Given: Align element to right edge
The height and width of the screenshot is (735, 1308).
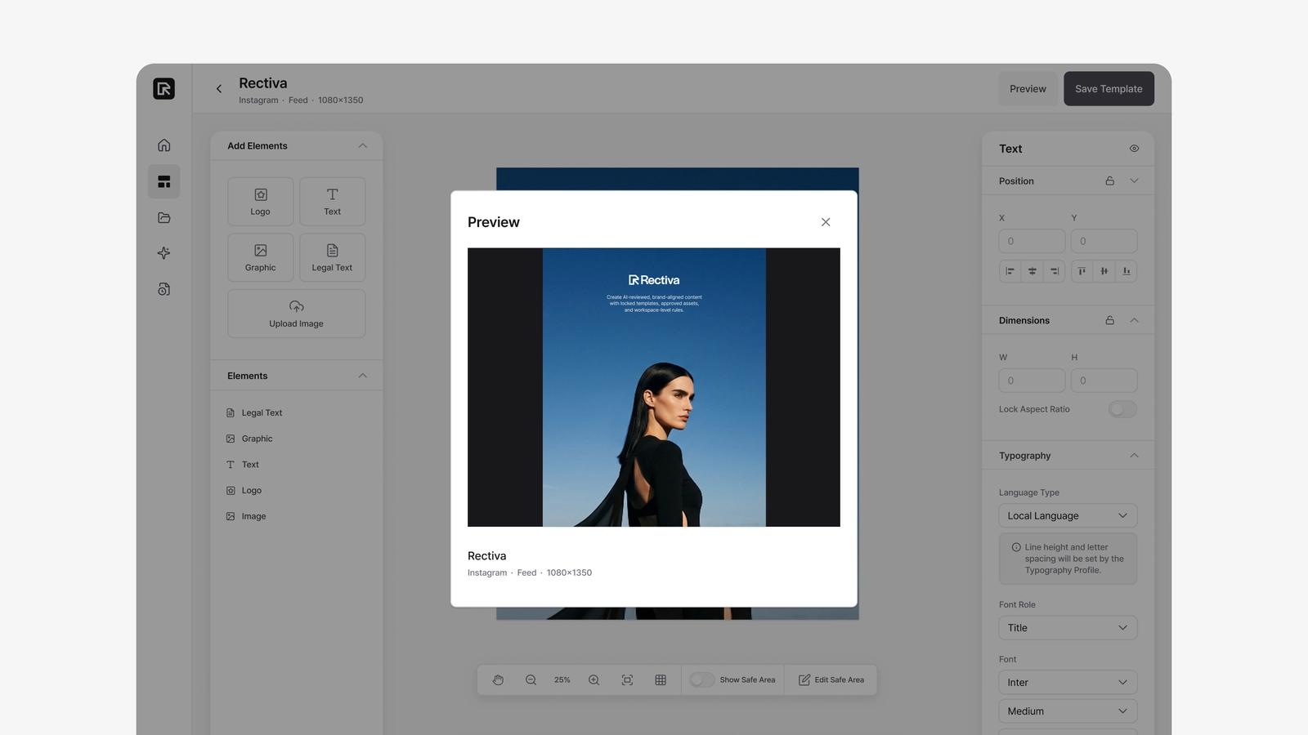Looking at the screenshot, I should click(1055, 271).
